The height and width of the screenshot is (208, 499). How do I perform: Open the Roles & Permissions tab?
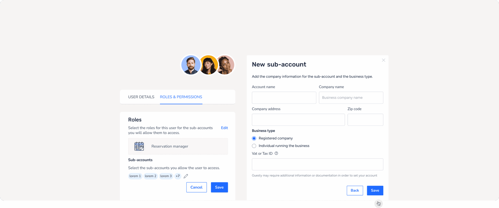pyautogui.click(x=181, y=97)
